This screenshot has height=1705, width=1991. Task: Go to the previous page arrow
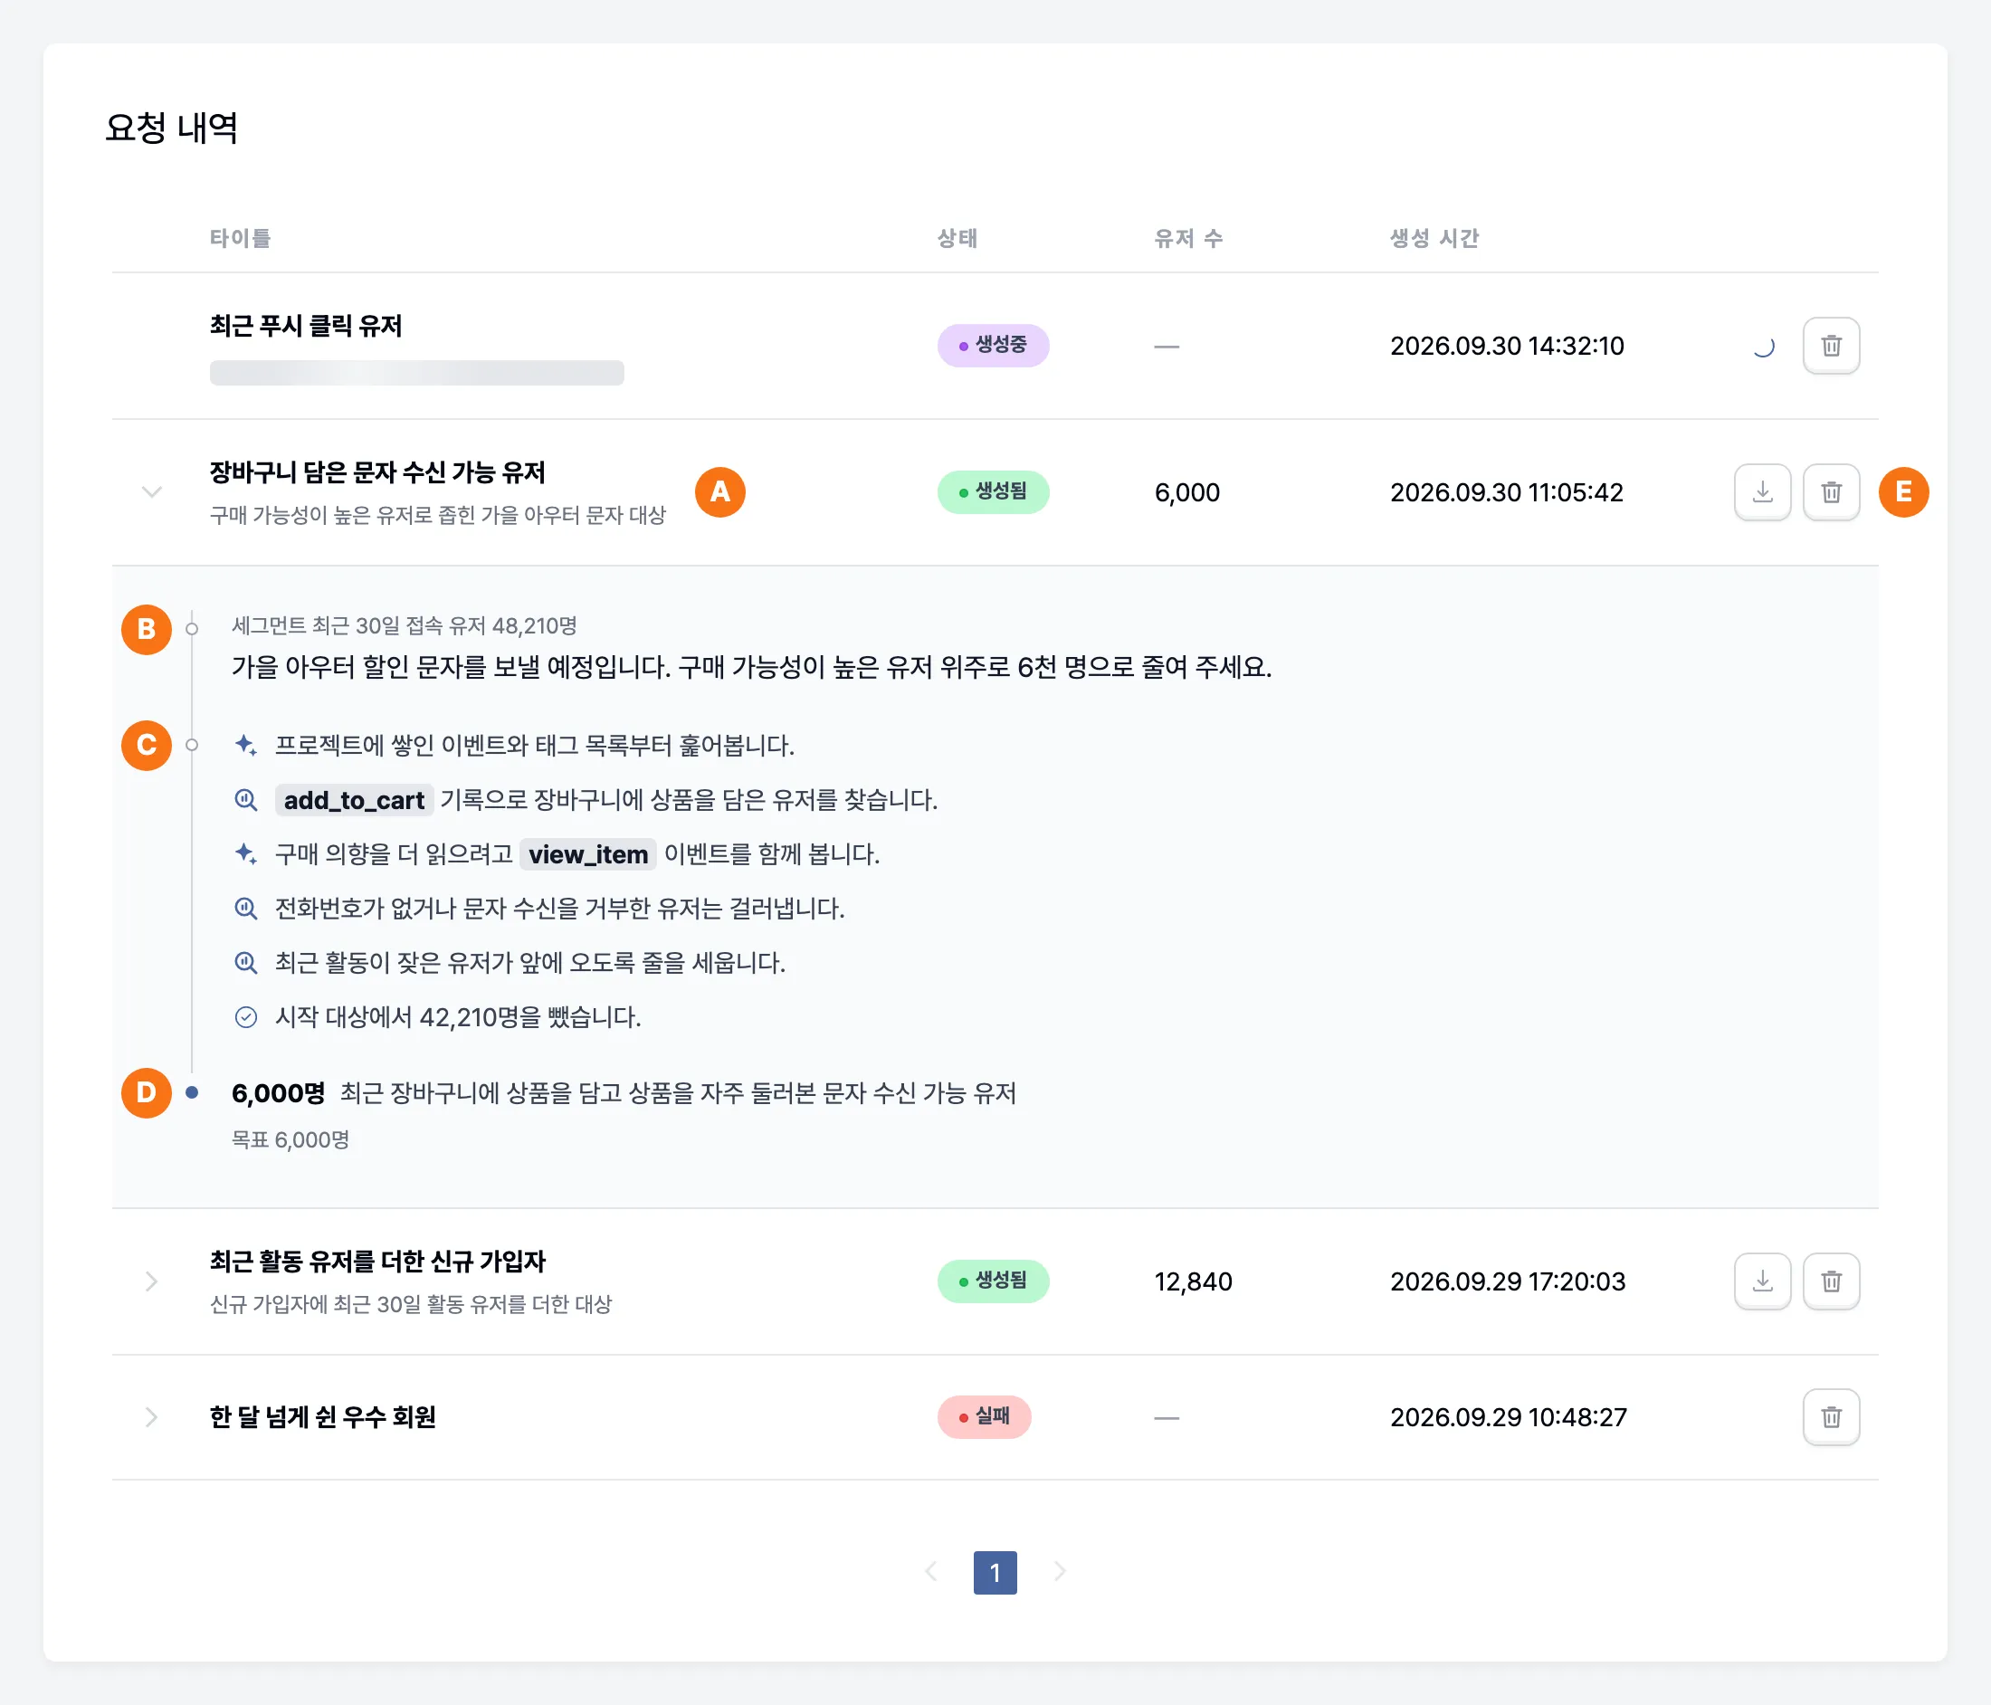[x=931, y=1571]
